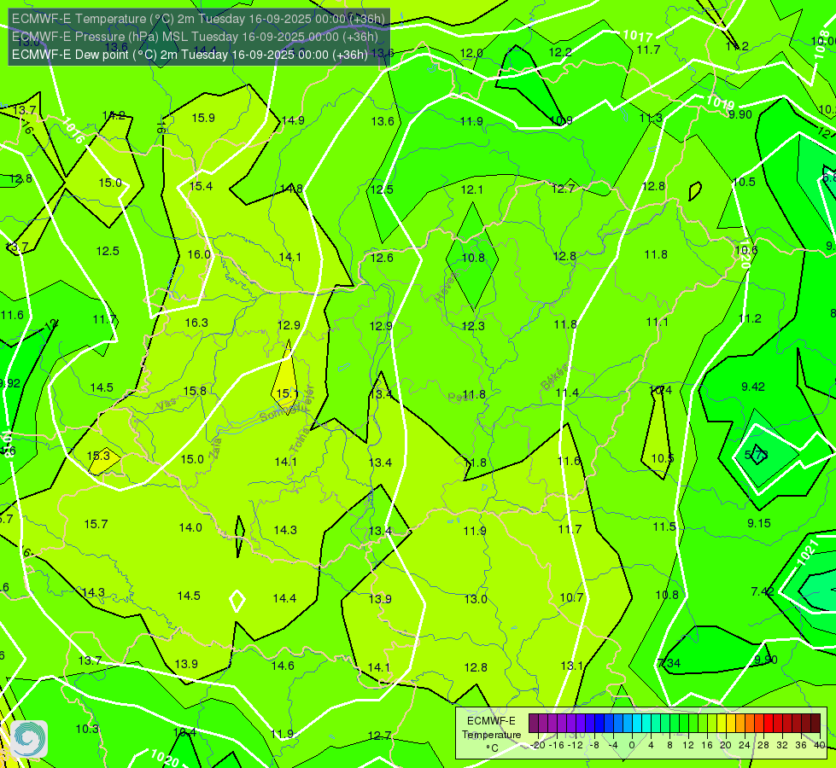
Task: Click the leftmost dark purple legend swatch
Action: coord(534,724)
